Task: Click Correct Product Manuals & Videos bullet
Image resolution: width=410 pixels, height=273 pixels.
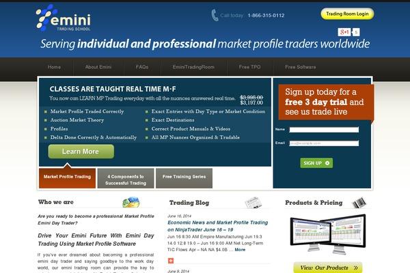Action: point(191,128)
